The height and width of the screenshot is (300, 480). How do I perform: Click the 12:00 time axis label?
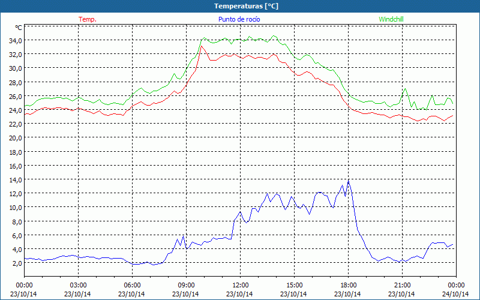pos(241,286)
